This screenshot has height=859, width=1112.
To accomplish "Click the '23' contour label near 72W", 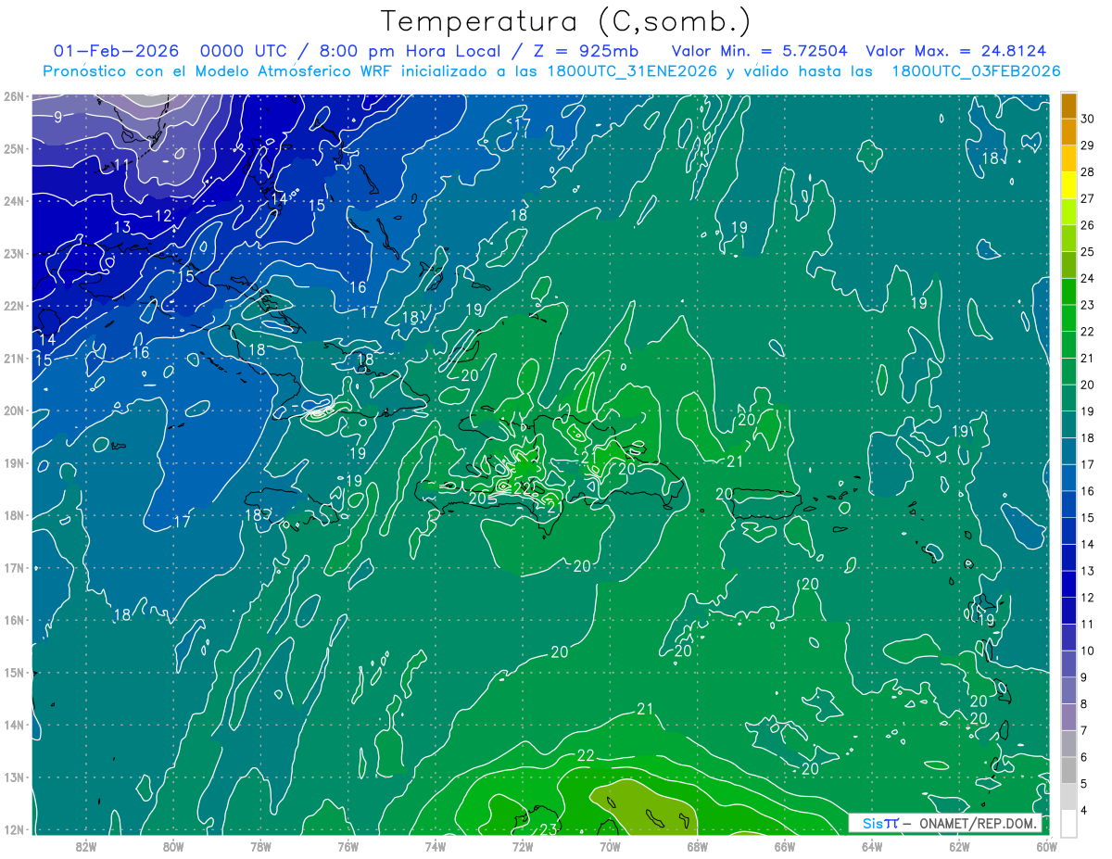I will point(549,828).
